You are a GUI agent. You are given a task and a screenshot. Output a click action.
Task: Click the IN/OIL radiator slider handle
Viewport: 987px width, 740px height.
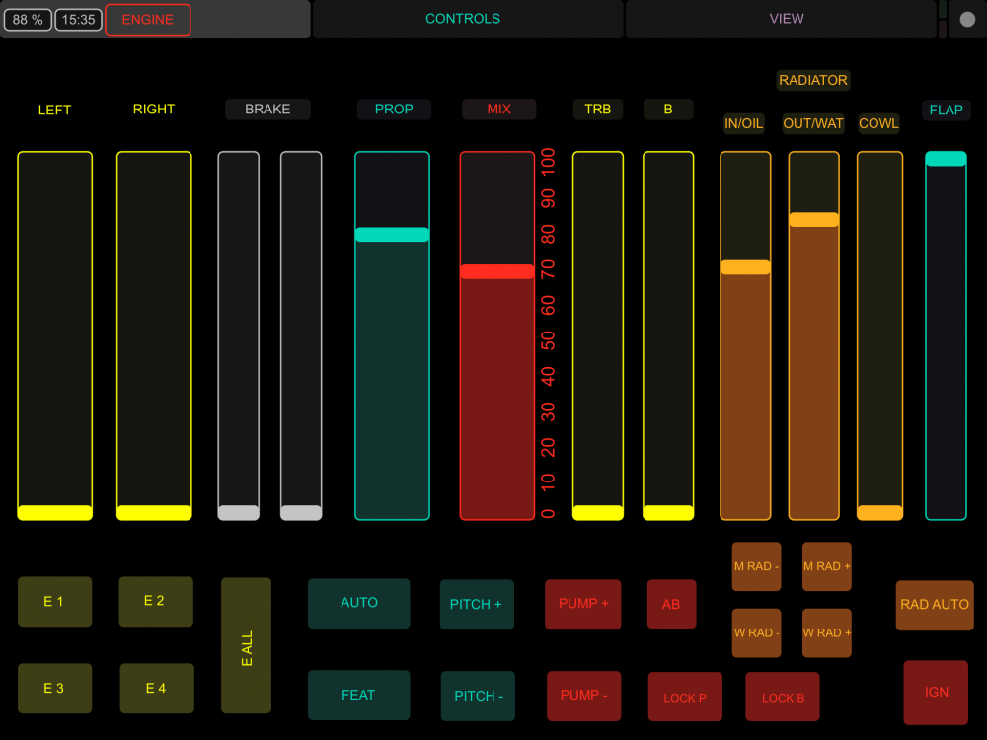point(745,267)
